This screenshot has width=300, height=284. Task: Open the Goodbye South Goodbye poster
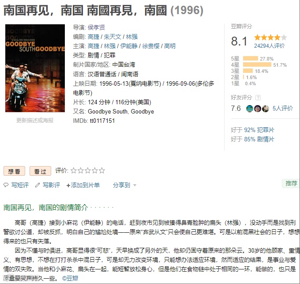click(35, 68)
